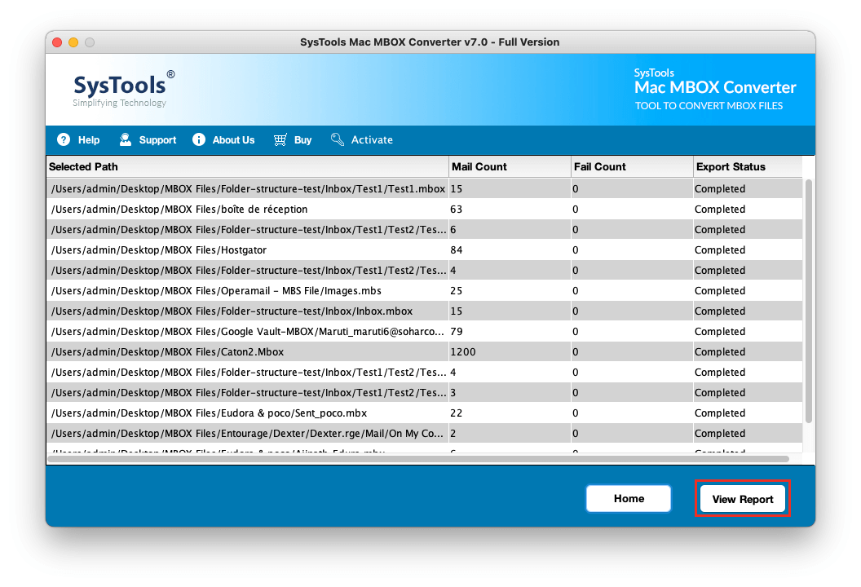Minimize the window with yellow button
Image resolution: width=861 pixels, height=587 pixels.
coord(73,42)
